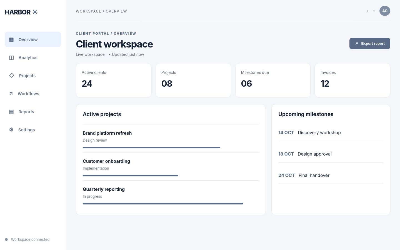Open Workflows from the sidebar
The image size is (400, 250).
pos(33,94)
